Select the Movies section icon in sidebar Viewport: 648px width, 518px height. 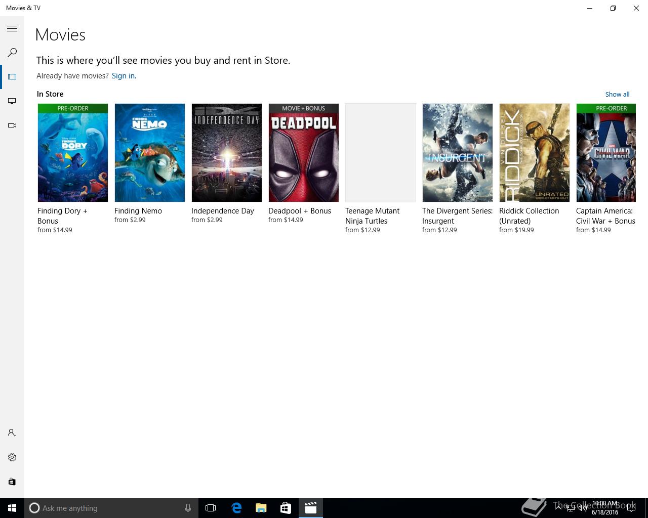[x=12, y=77]
